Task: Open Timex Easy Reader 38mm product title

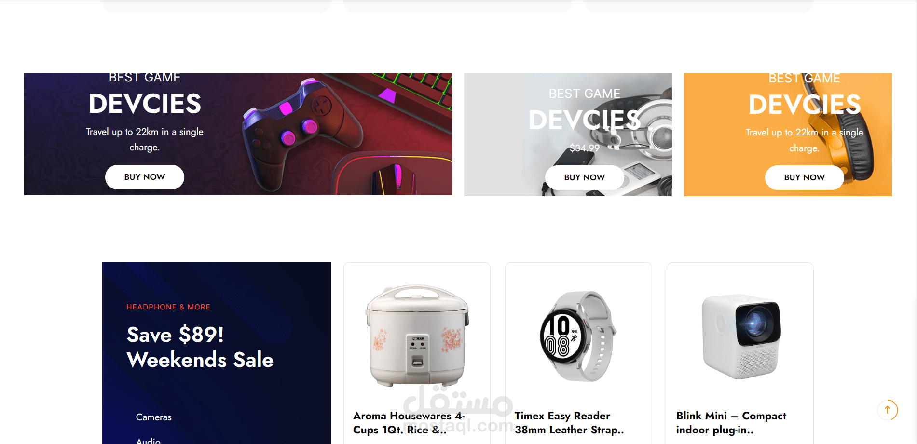Action: [x=569, y=423]
